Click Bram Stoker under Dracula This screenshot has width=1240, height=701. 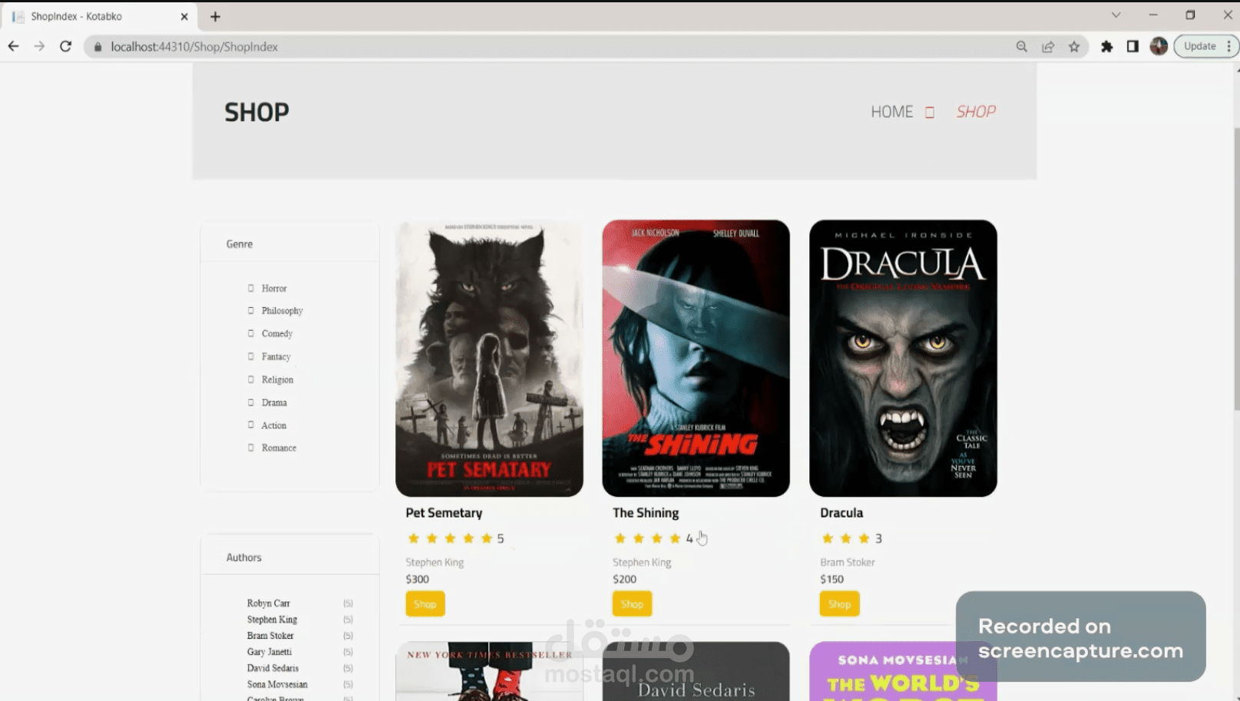coord(847,563)
